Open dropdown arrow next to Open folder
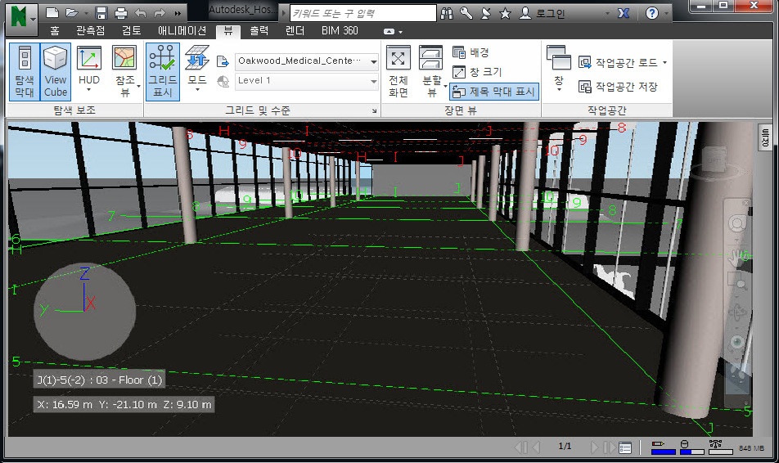 [86, 13]
